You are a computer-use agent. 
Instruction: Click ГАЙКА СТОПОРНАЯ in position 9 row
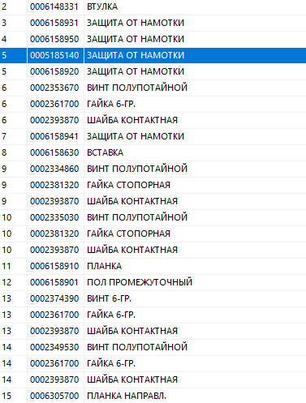click(x=129, y=185)
